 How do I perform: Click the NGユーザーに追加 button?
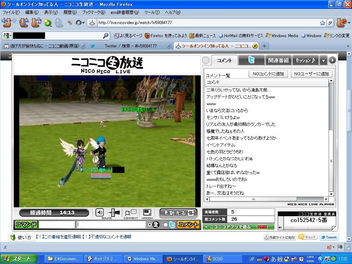coord(311,74)
